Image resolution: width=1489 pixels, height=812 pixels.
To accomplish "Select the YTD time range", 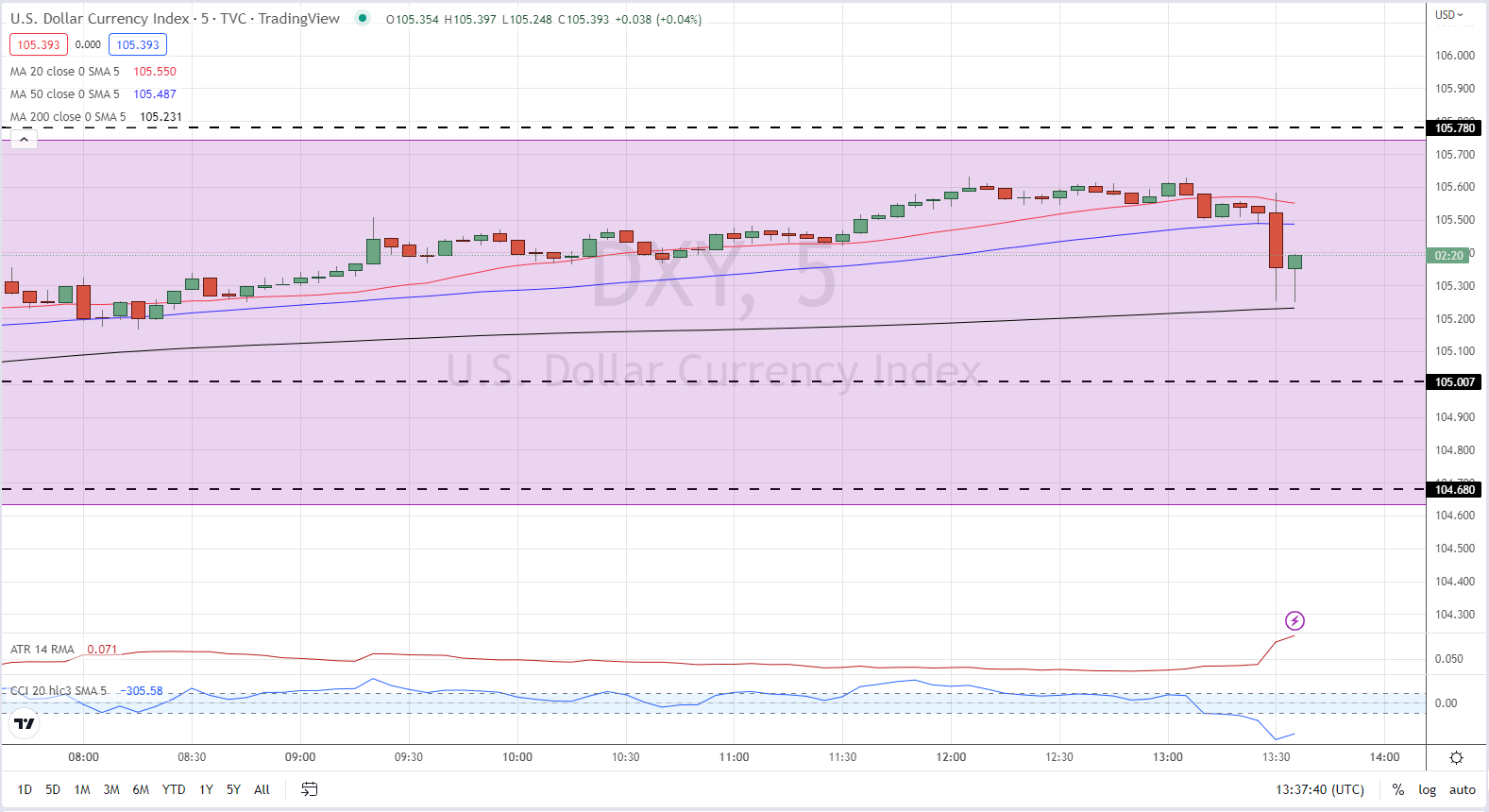I will pyautogui.click(x=174, y=789).
